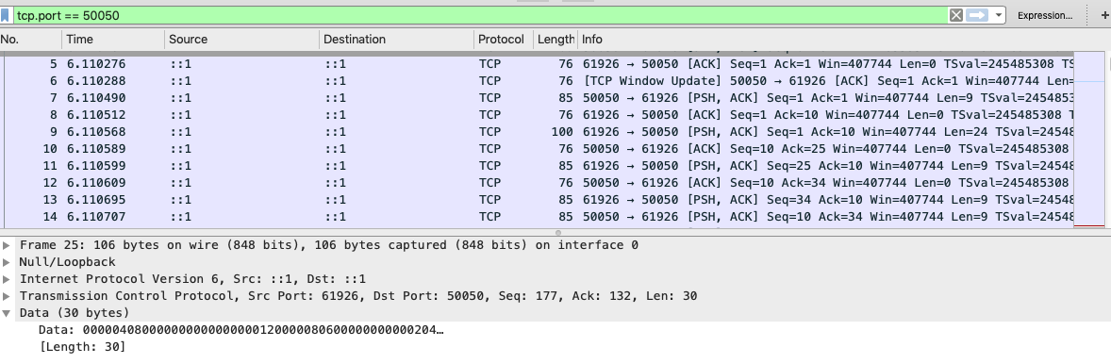Viewport: 1111px width, 364px height.
Task: Sort by the Info column header
Action: pos(843,40)
